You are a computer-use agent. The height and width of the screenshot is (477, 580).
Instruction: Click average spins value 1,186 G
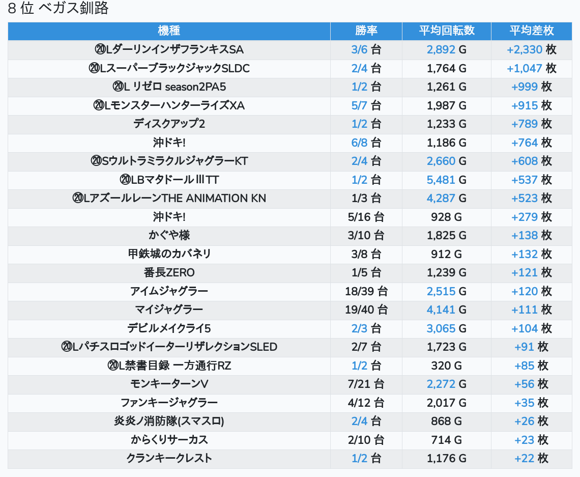coord(447,143)
